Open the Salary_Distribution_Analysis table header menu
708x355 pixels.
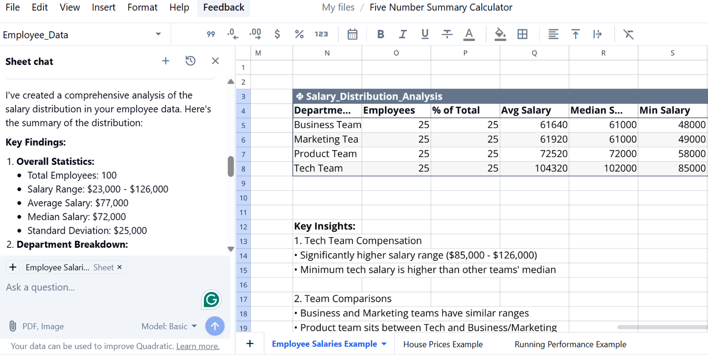(x=299, y=97)
